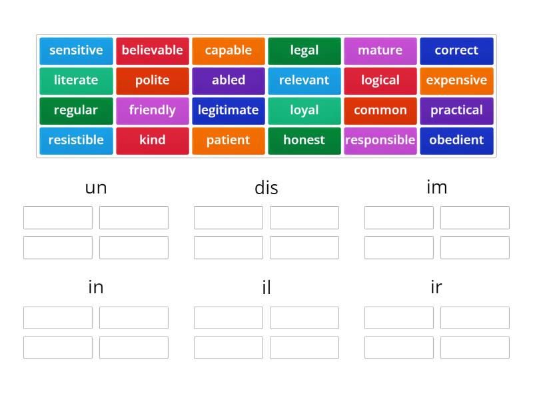The height and width of the screenshot is (399, 533).
Task: Select the 'obedient' tile
Action: 456,140
